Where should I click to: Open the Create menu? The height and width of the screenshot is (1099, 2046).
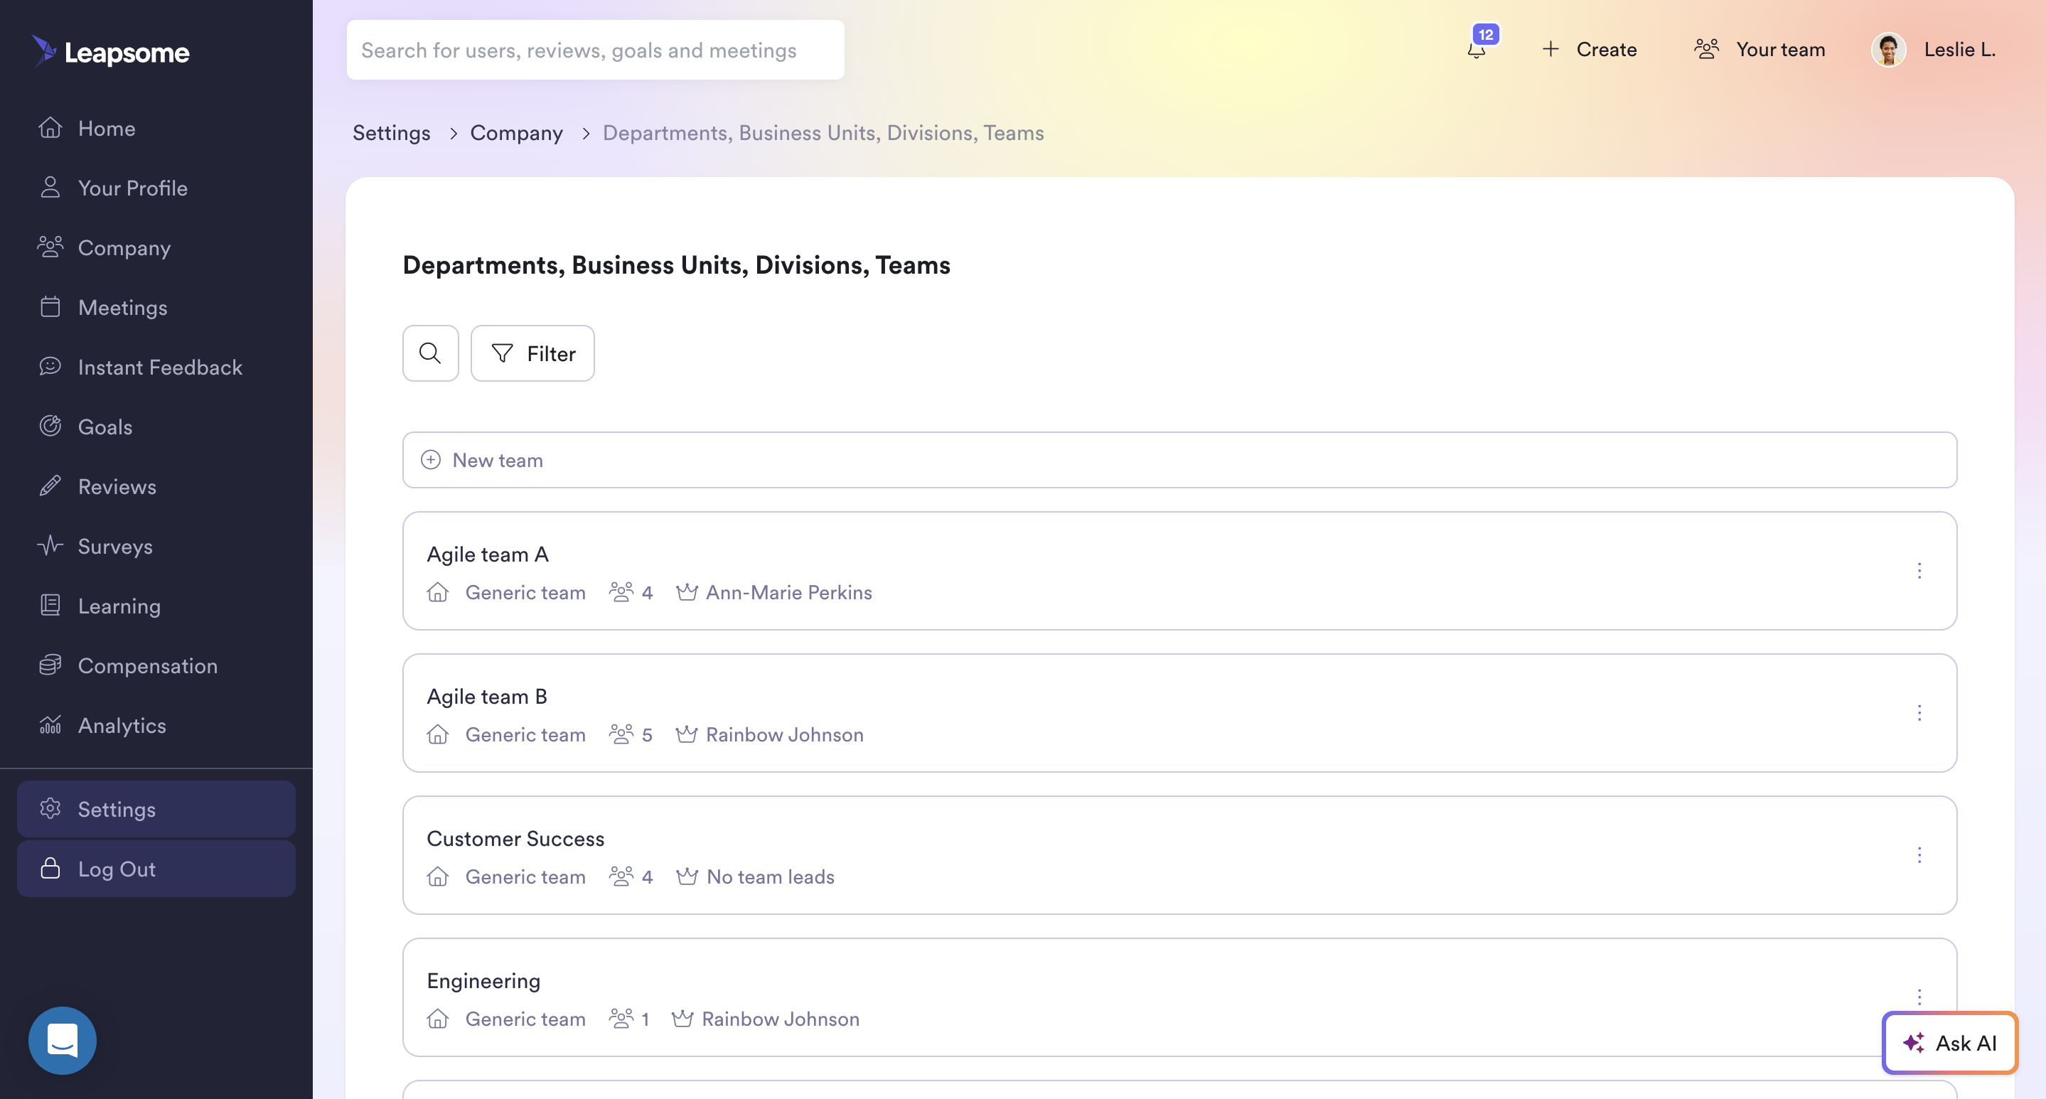(x=1590, y=50)
